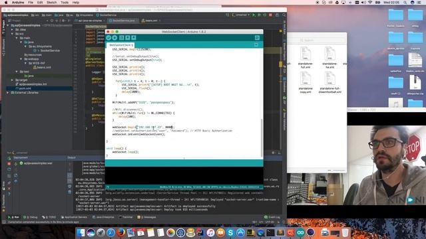Click the Finder icon in the Dock

point(81,232)
